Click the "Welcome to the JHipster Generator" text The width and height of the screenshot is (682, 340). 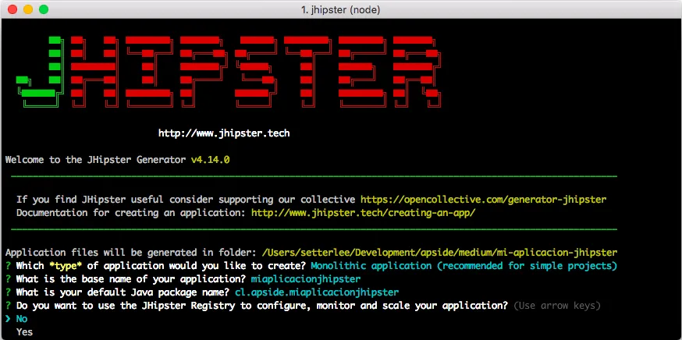pos(96,160)
